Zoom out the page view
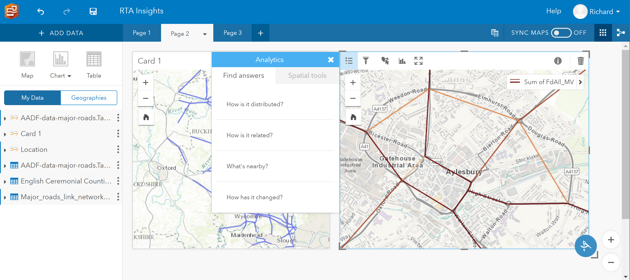Screen dimensions: 630x280 (611, 262)
